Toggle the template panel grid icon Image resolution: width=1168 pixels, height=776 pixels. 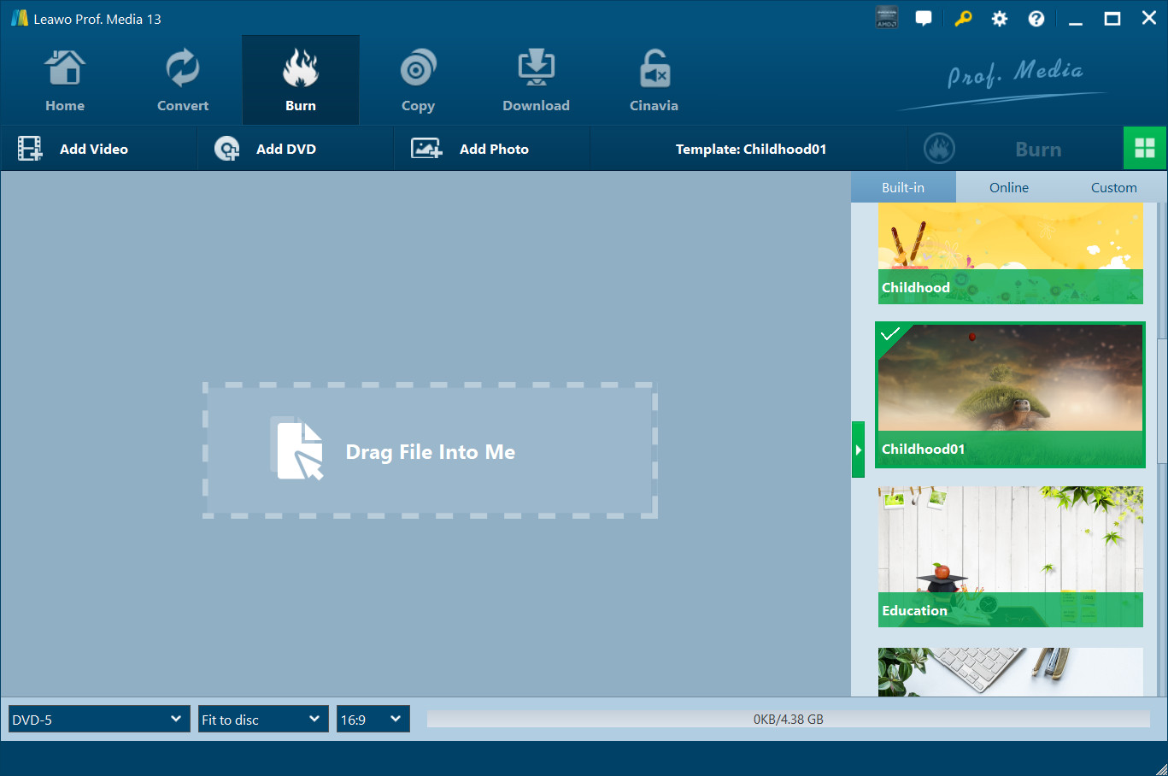pos(1145,147)
